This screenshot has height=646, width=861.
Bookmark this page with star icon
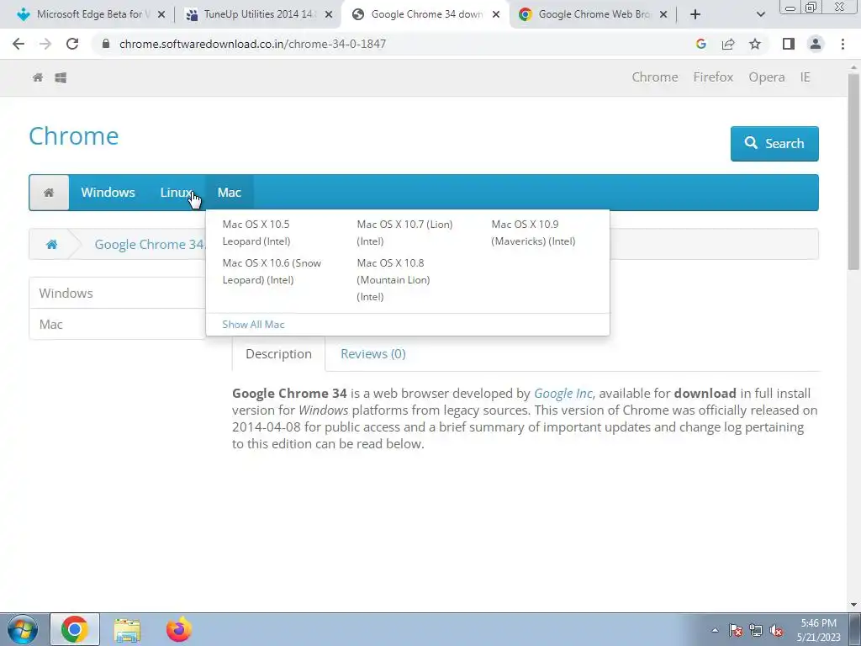[755, 44]
